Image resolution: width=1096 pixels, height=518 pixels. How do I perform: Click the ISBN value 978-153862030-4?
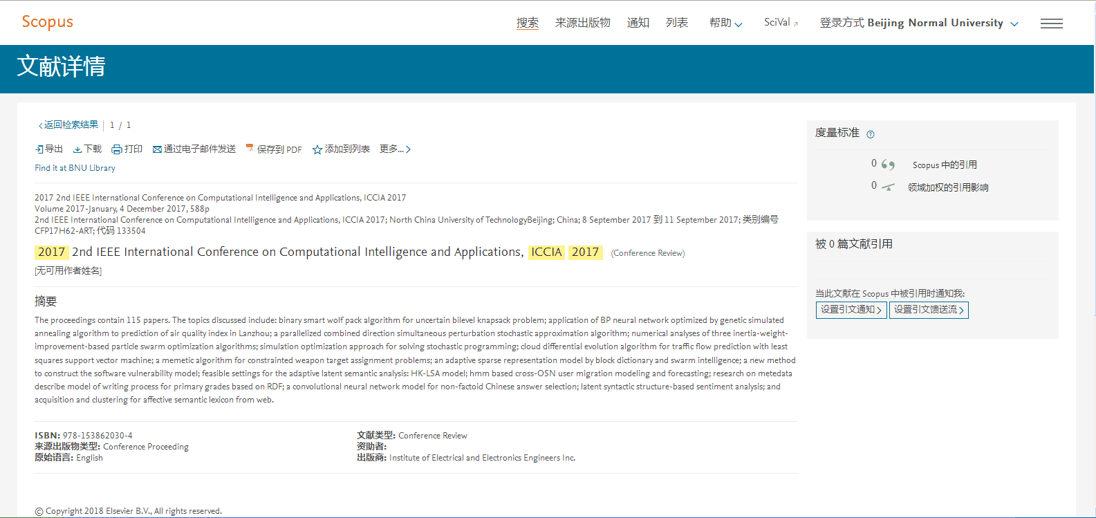click(x=97, y=436)
